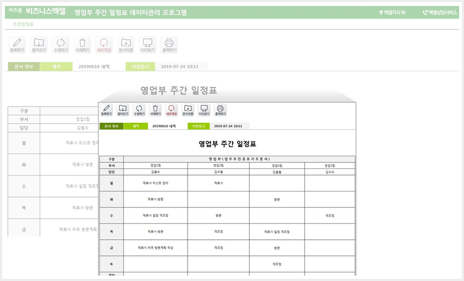The image size is (464, 281).
Task: Click 재조정 cell in 토 row of front table
Action: coord(277,264)
